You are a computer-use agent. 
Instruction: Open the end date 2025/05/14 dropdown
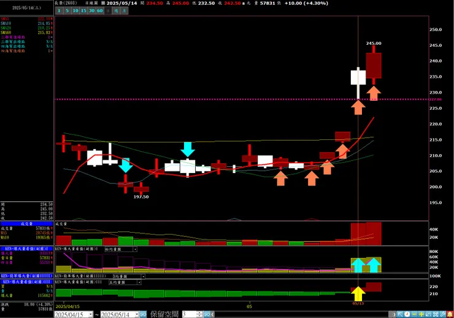pyautogui.click(x=137, y=314)
